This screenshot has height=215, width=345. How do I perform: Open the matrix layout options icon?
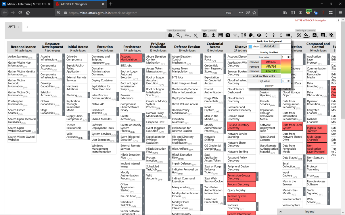[x=289, y=35]
